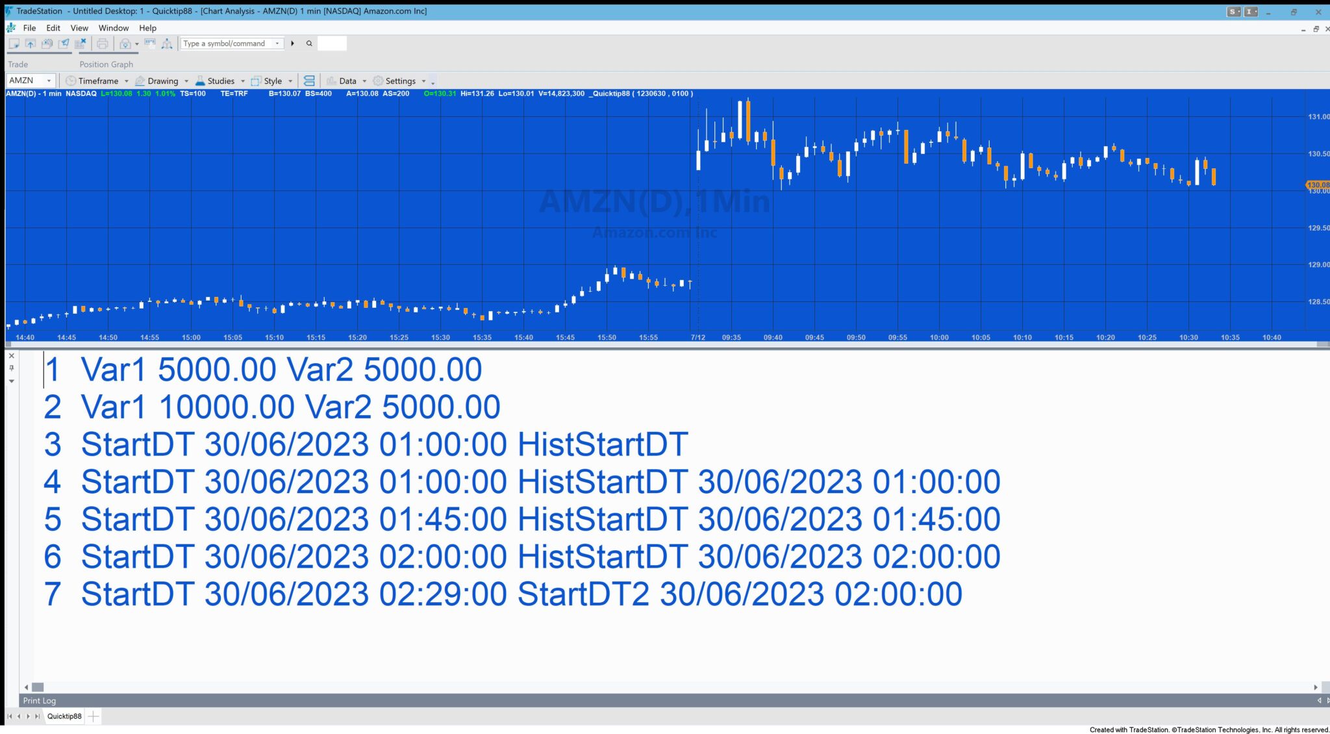Click the Style chart icon

pyautogui.click(x=256, y=81)
